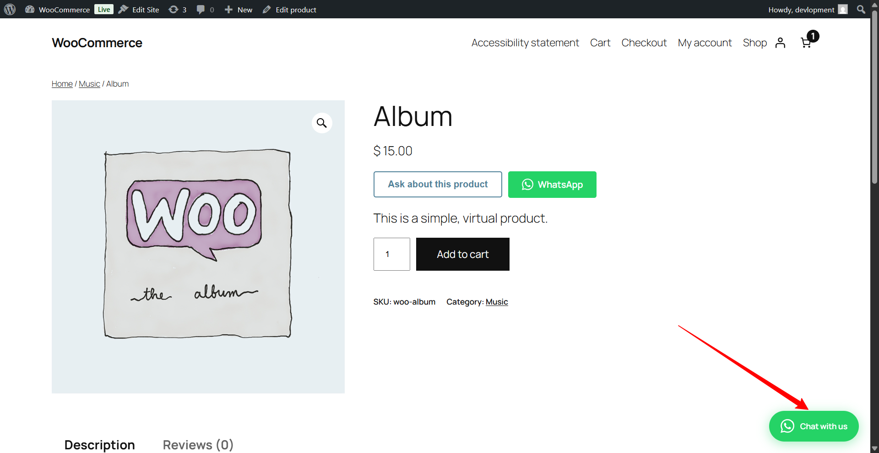Open the Howdy, devlopment account menu
The width and height of the screenshot is (879, 453).
point(807,10)
